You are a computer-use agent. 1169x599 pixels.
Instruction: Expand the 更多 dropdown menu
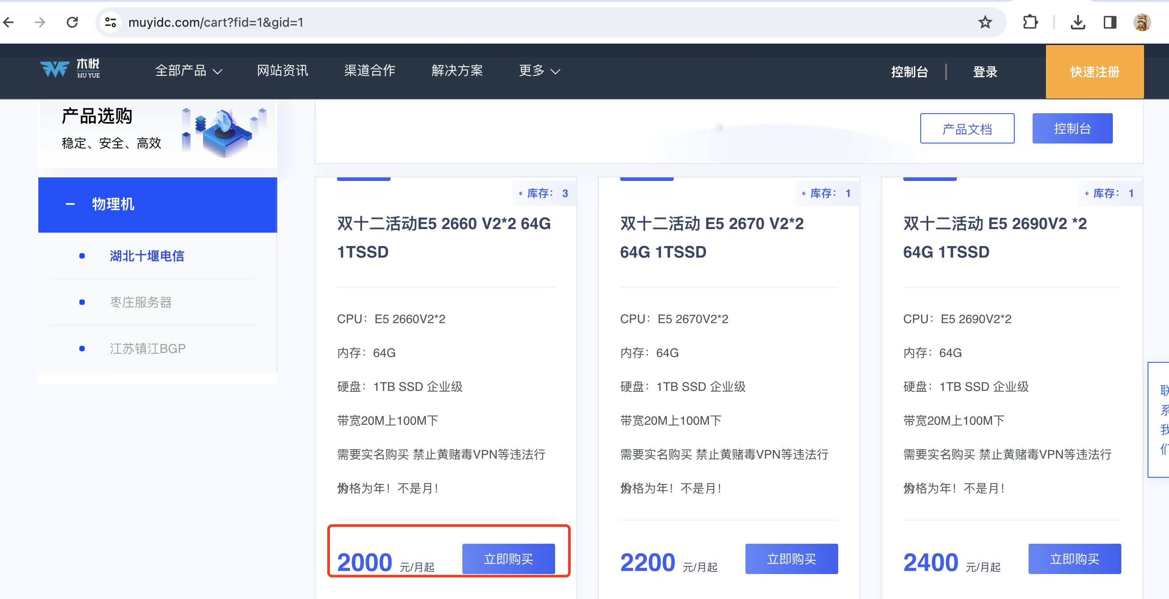(539, 71)
